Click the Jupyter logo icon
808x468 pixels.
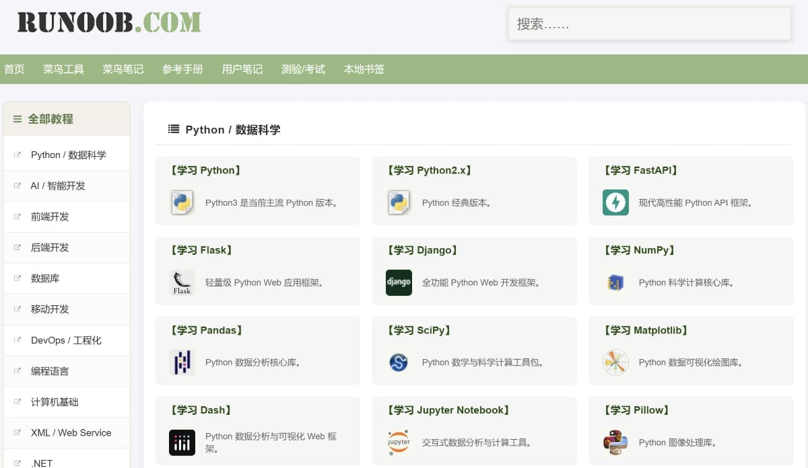pyautogui.click(x=399, y=442)
